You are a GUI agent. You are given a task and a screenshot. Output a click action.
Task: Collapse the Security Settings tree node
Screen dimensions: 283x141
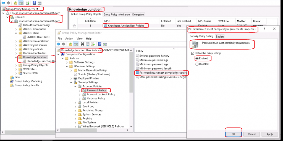coord(71,82)
